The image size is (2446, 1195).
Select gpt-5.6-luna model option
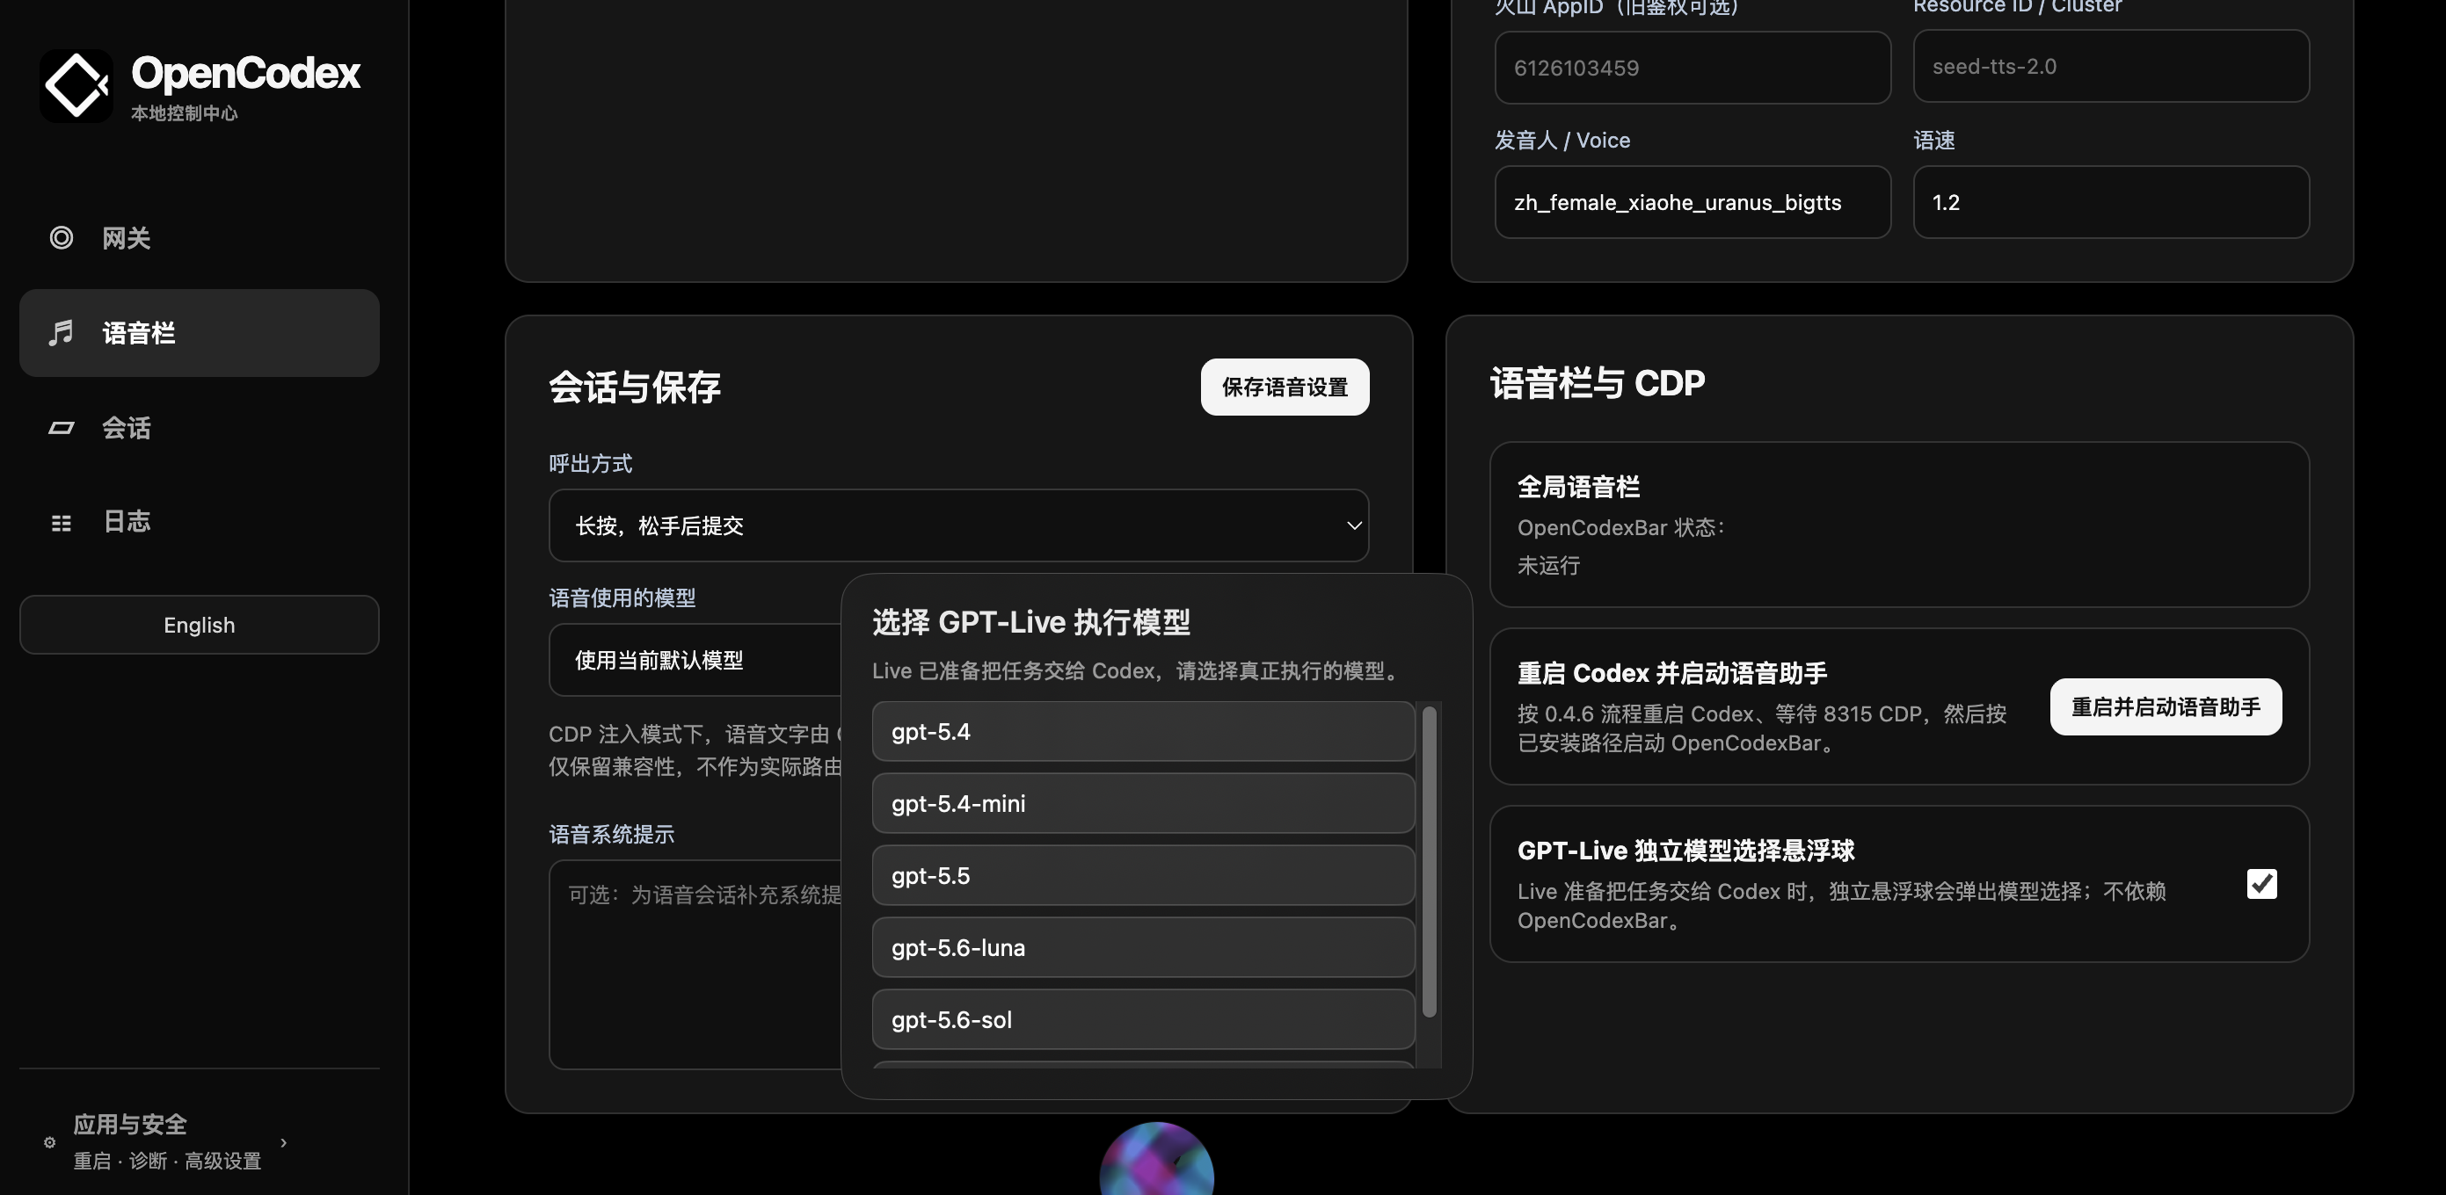coord(1143,947)
